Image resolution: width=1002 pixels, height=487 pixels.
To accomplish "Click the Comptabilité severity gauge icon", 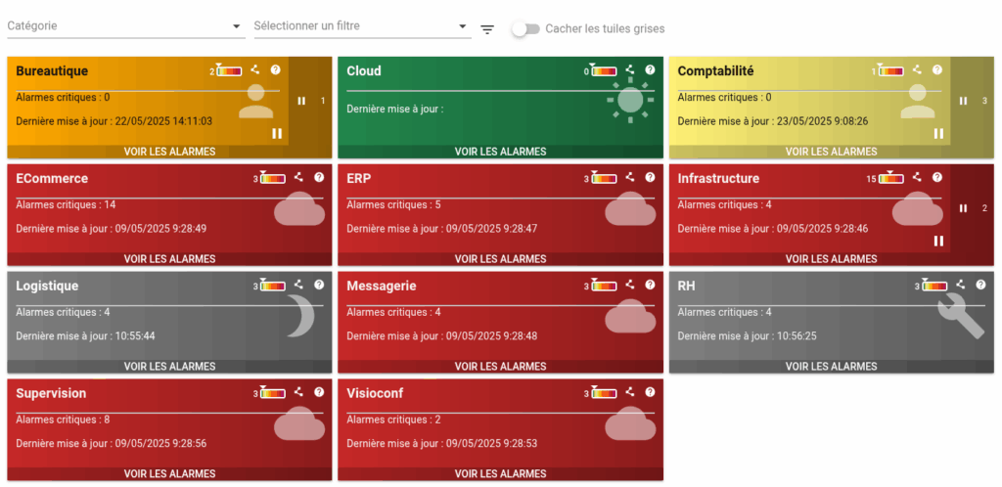I will 890,70.
